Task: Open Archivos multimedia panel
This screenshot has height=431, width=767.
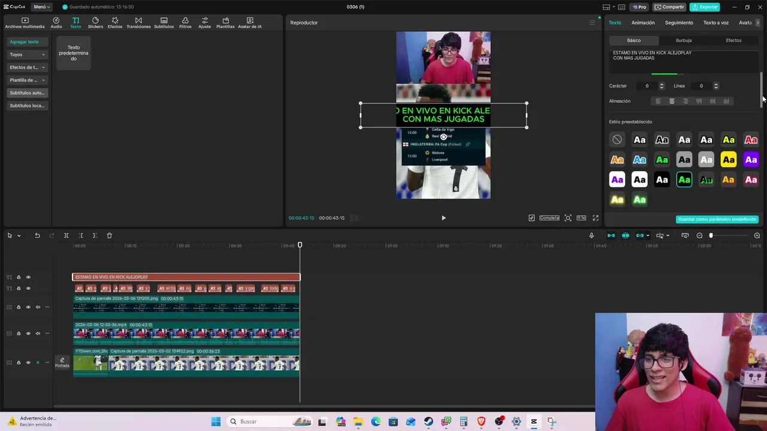Action: tap(25, 23)
